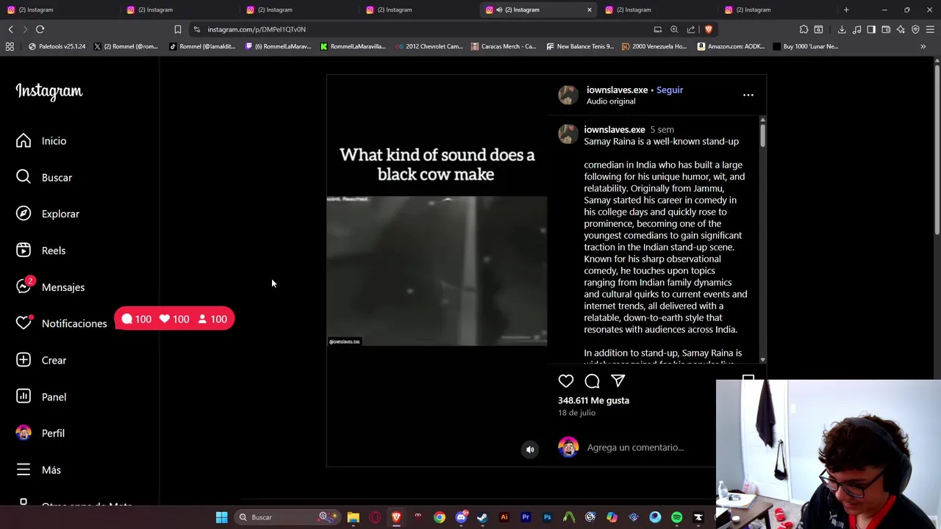This screenshot has width=941, height=529.
Task: Switch to first Instagram tab
Action: tap(59, 10)
